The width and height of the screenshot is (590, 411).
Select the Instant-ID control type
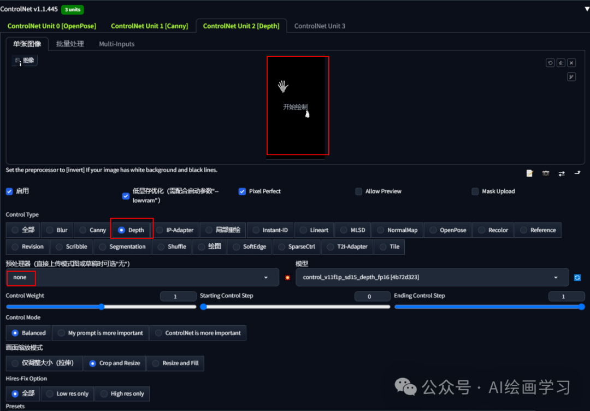point(270,230)
